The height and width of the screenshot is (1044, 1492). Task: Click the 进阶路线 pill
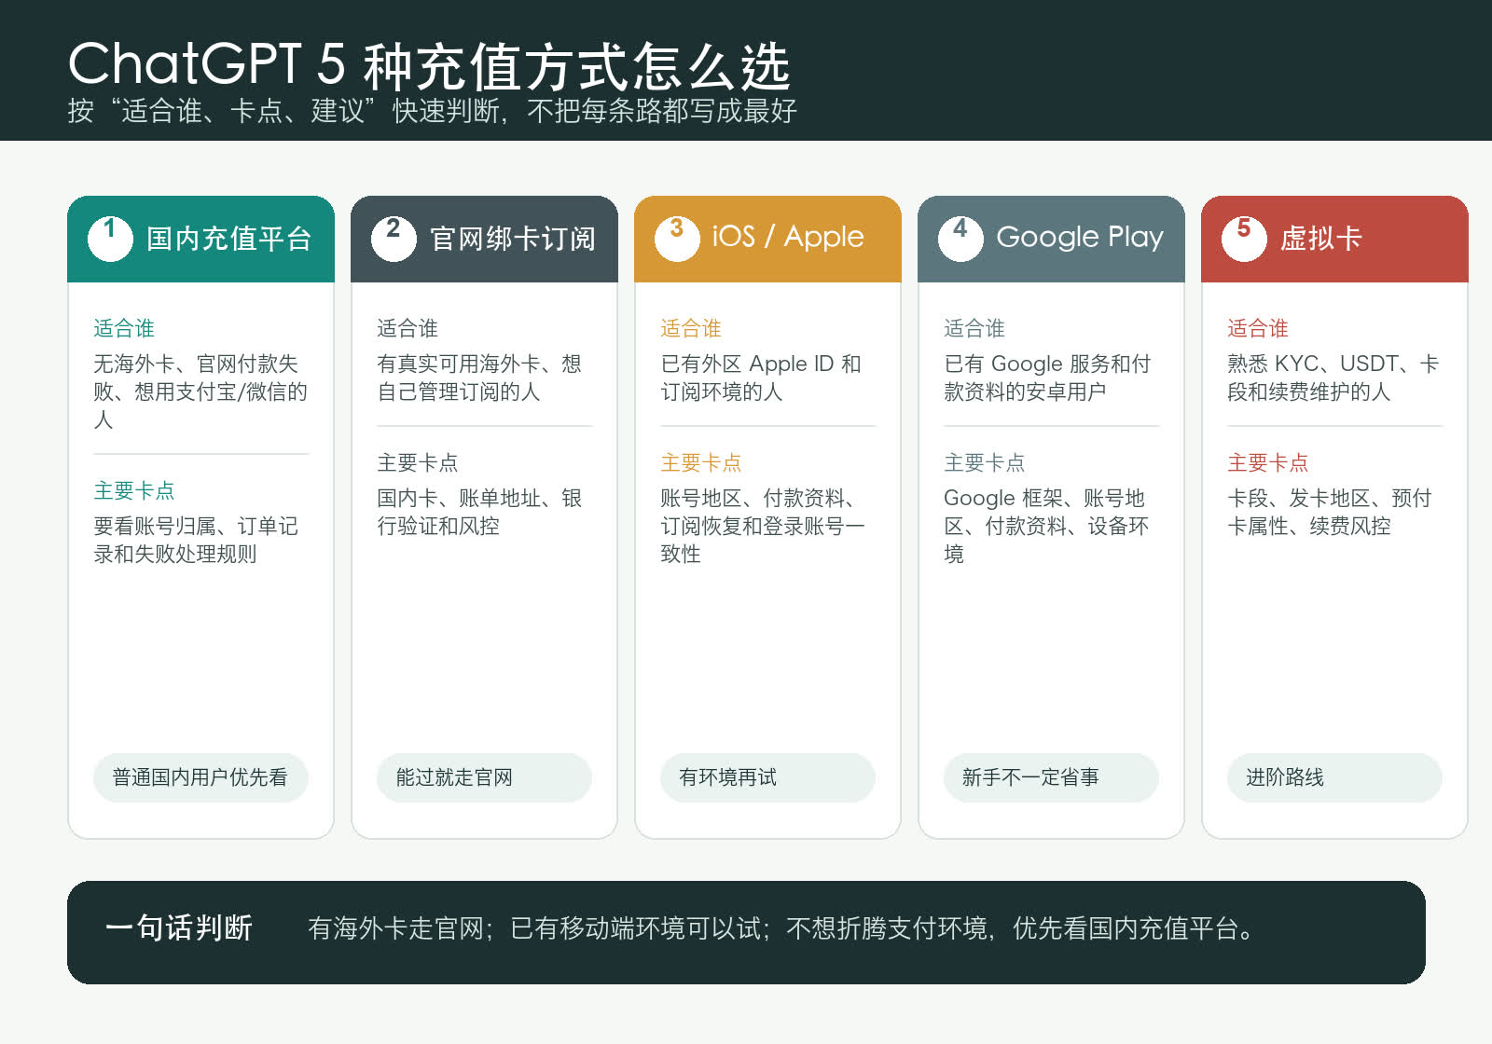pyautogui.click(x=1334, y=777)
